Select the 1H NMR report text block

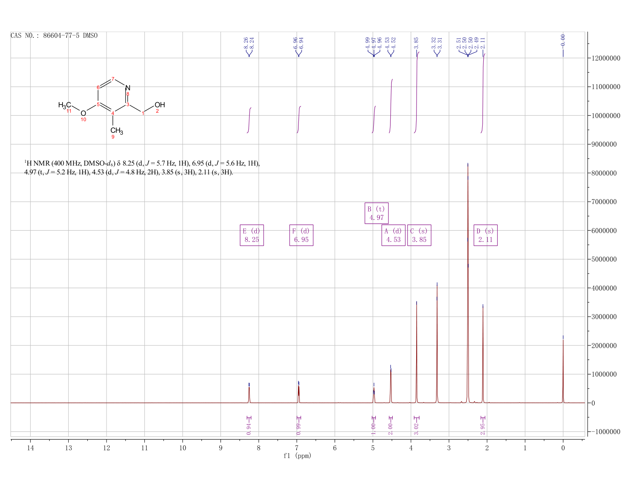tap(142, 168)
